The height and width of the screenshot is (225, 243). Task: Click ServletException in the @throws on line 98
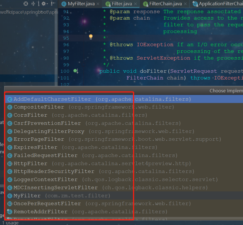(163, 58)
